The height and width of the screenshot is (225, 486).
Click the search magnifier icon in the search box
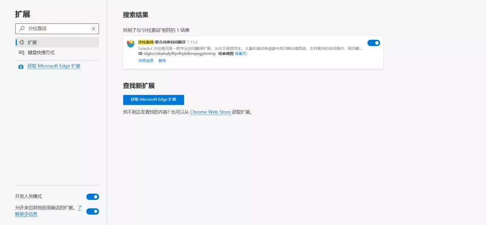[x=22, y=29]
